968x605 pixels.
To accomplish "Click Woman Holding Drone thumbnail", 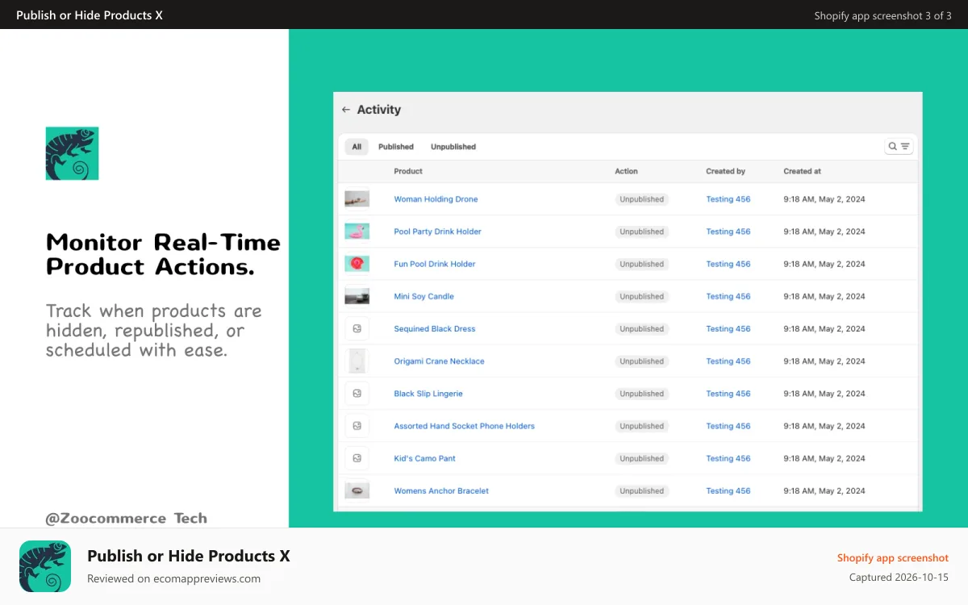I will pos(357,199).
